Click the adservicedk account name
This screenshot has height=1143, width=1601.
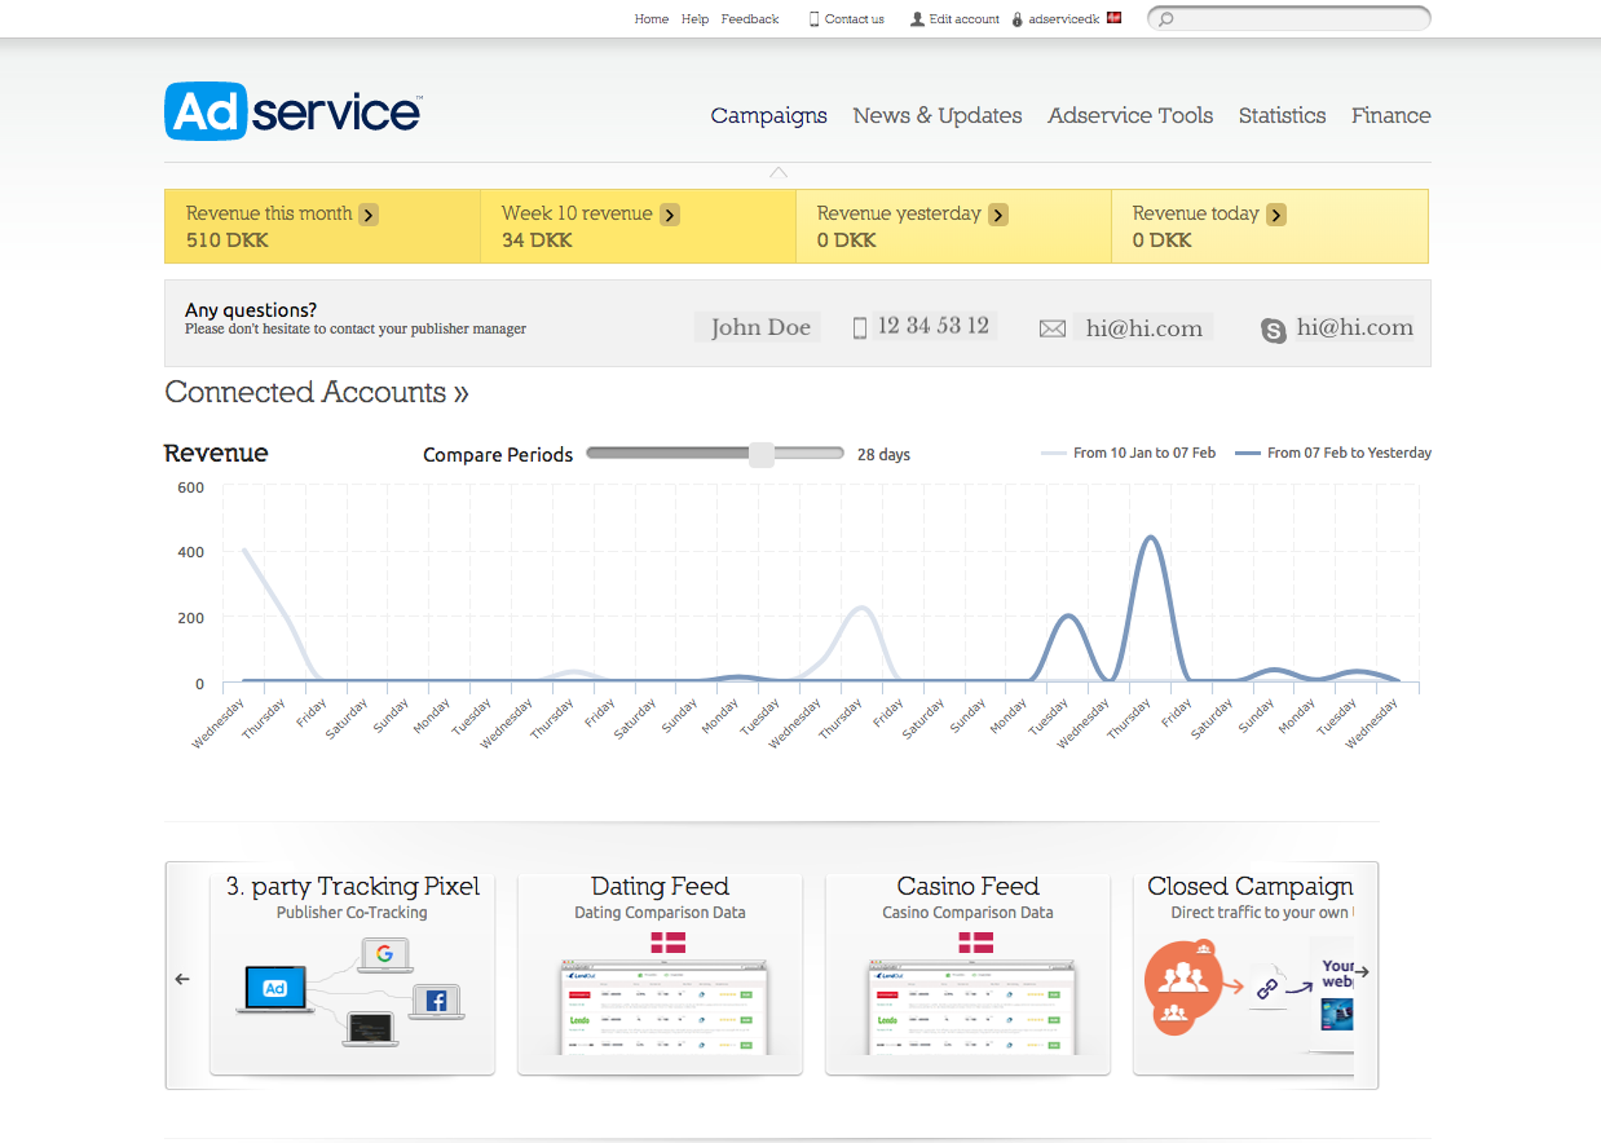[x=1064, y=18]
